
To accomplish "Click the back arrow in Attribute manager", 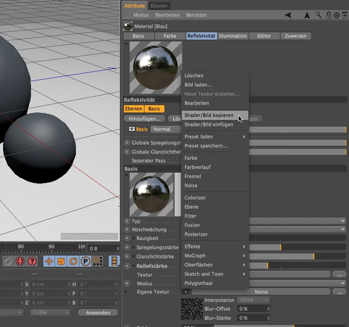I will pos(288,15).
